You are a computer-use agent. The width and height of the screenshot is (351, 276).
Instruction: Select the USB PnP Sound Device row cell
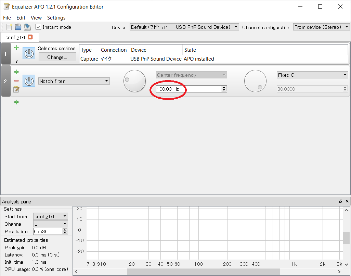156,59
